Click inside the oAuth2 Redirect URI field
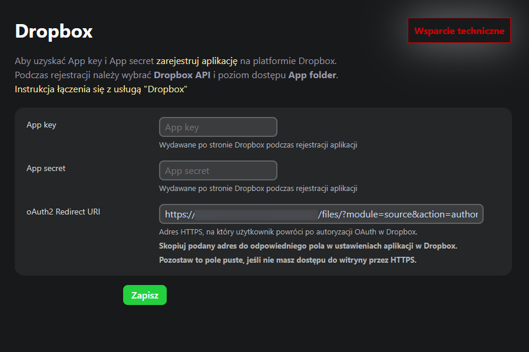This screenshot has width=529, height=352. tap(321, 214)
